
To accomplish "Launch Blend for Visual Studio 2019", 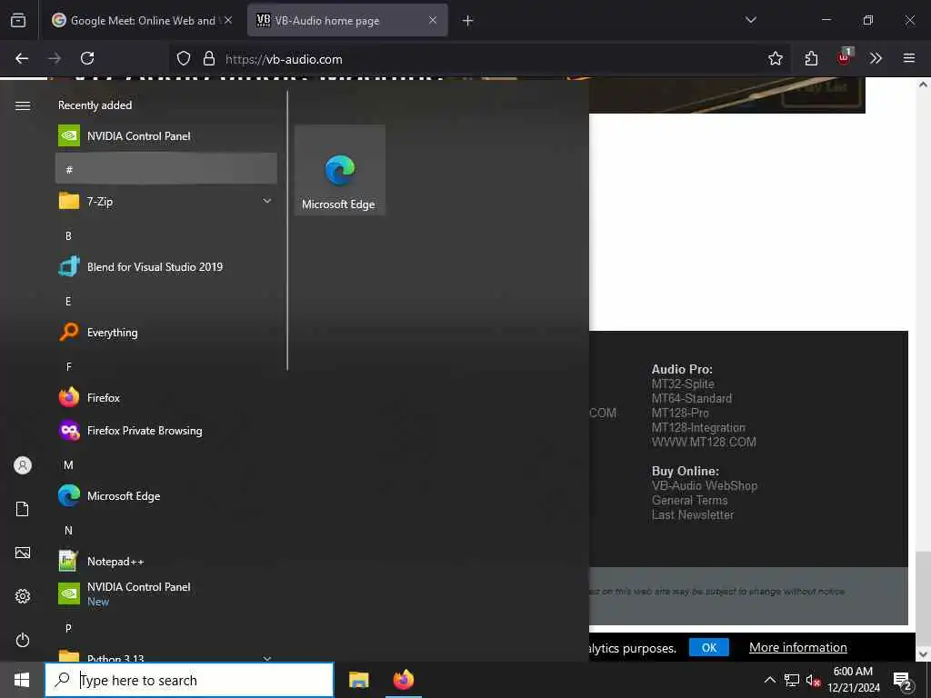I will (x=166, y=267).
